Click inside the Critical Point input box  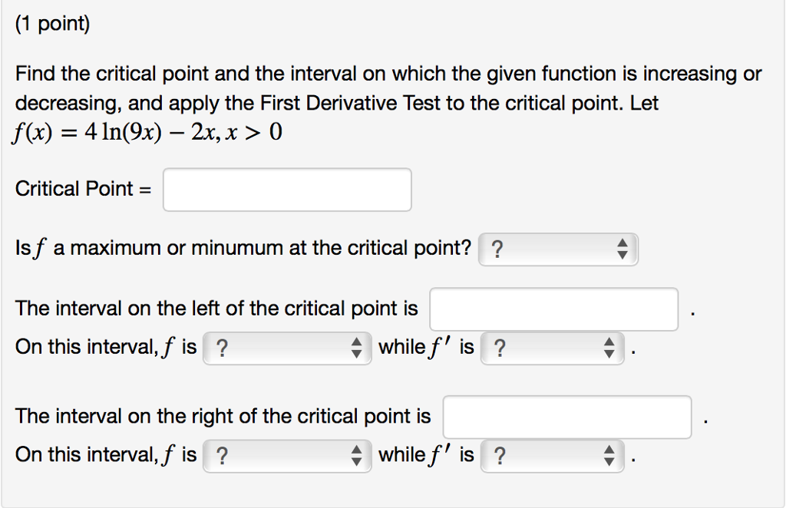(287, 189)
